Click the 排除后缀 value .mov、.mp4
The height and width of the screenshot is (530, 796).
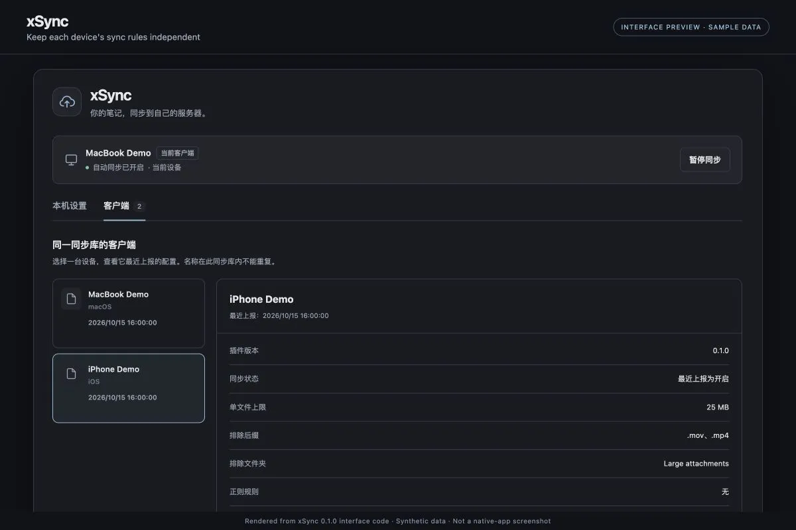tap(708, 435)
